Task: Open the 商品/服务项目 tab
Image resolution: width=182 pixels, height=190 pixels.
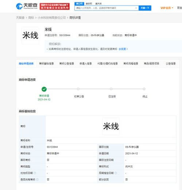Action: [x=151, y=63]
